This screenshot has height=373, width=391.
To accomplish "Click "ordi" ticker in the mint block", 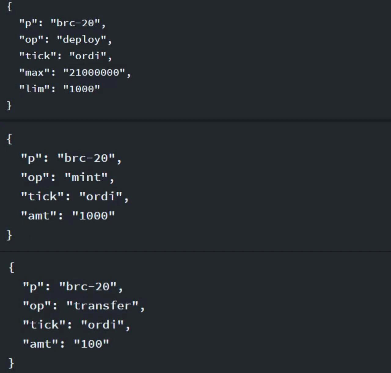I will [101, 196].
